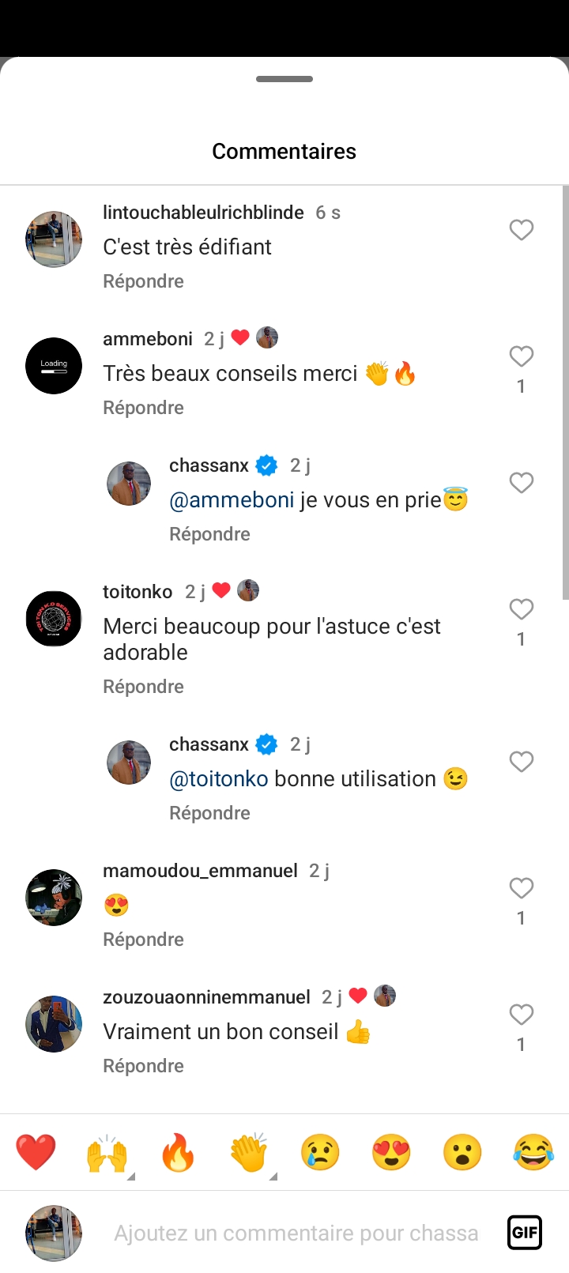
Task: Open skin tone options for raised hands emoji
Action: coord(108,1154)
